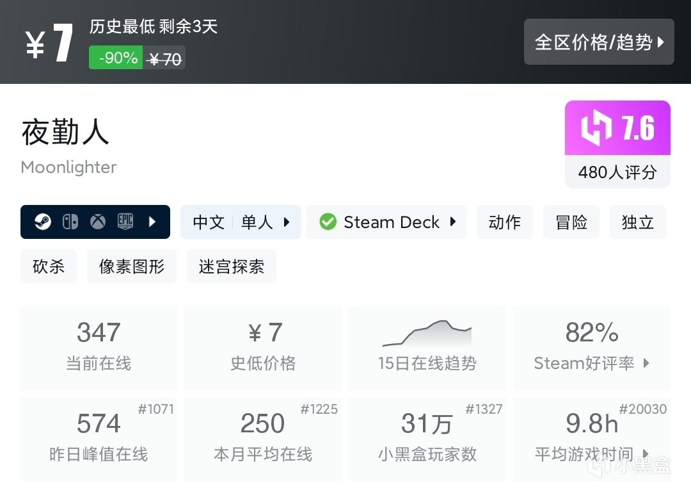Tap the 砍杀 tag
Image resolution: width=691 pixels, height=490 pixels.
click(49, 266)
